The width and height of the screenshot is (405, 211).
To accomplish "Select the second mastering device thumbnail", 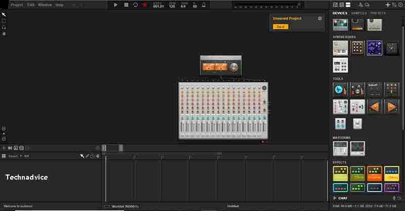I will (x=357, y=149).
